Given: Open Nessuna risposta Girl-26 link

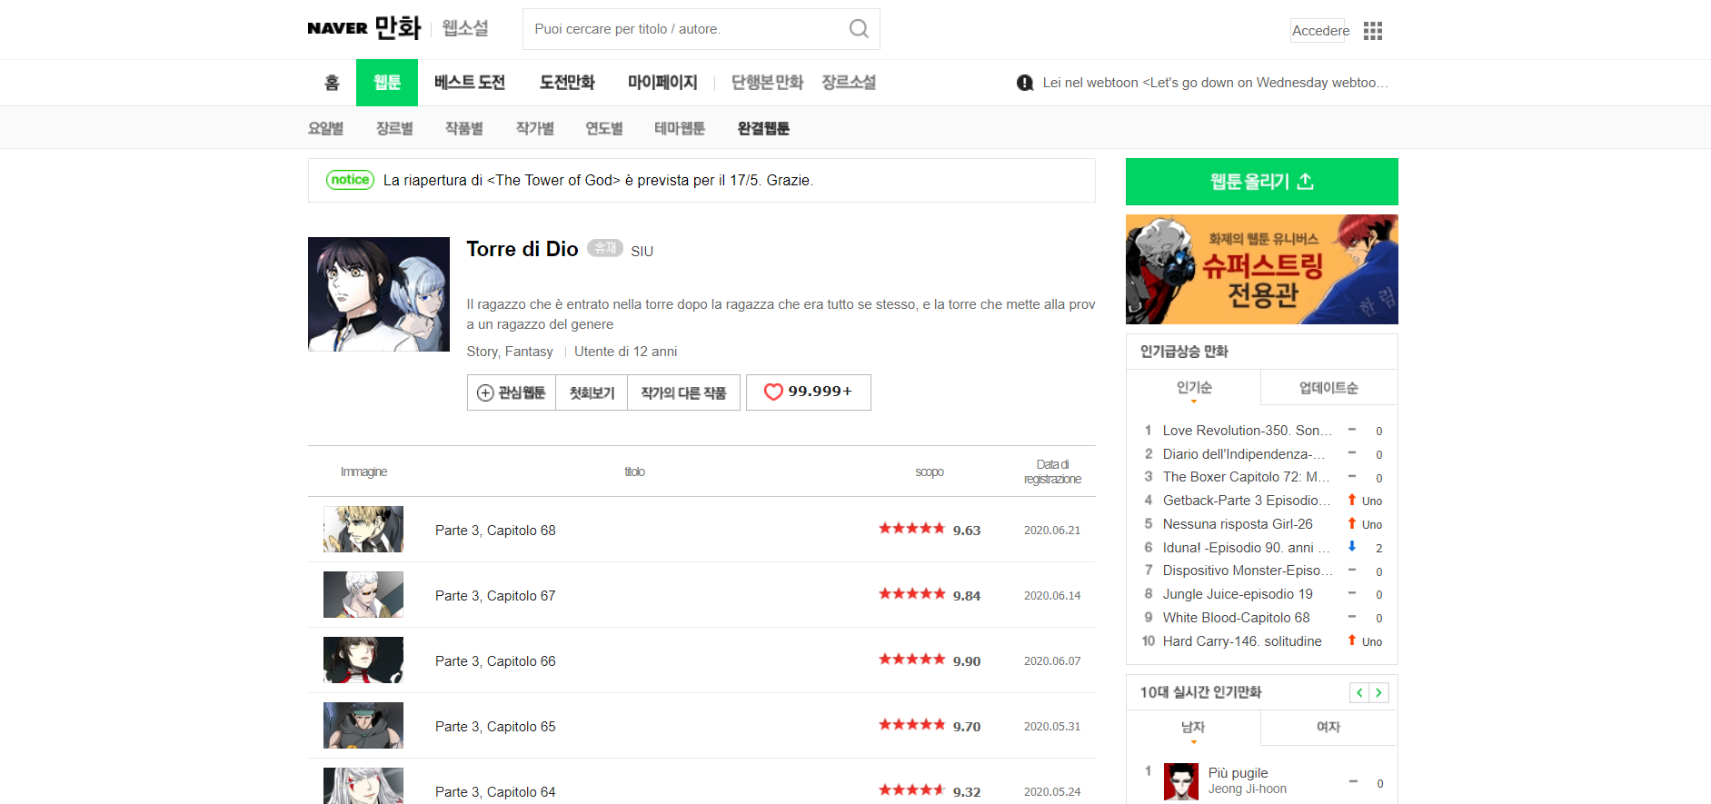Looking at the screenshot, I should 1238,524.
